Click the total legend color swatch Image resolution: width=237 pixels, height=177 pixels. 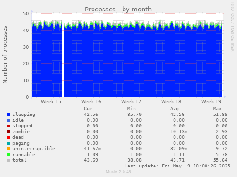8,160
